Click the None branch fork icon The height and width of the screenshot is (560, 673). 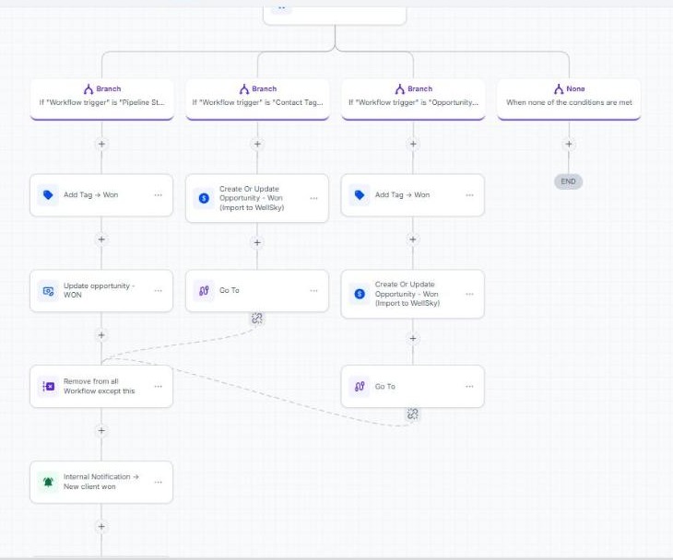click(x=559, y=89)
